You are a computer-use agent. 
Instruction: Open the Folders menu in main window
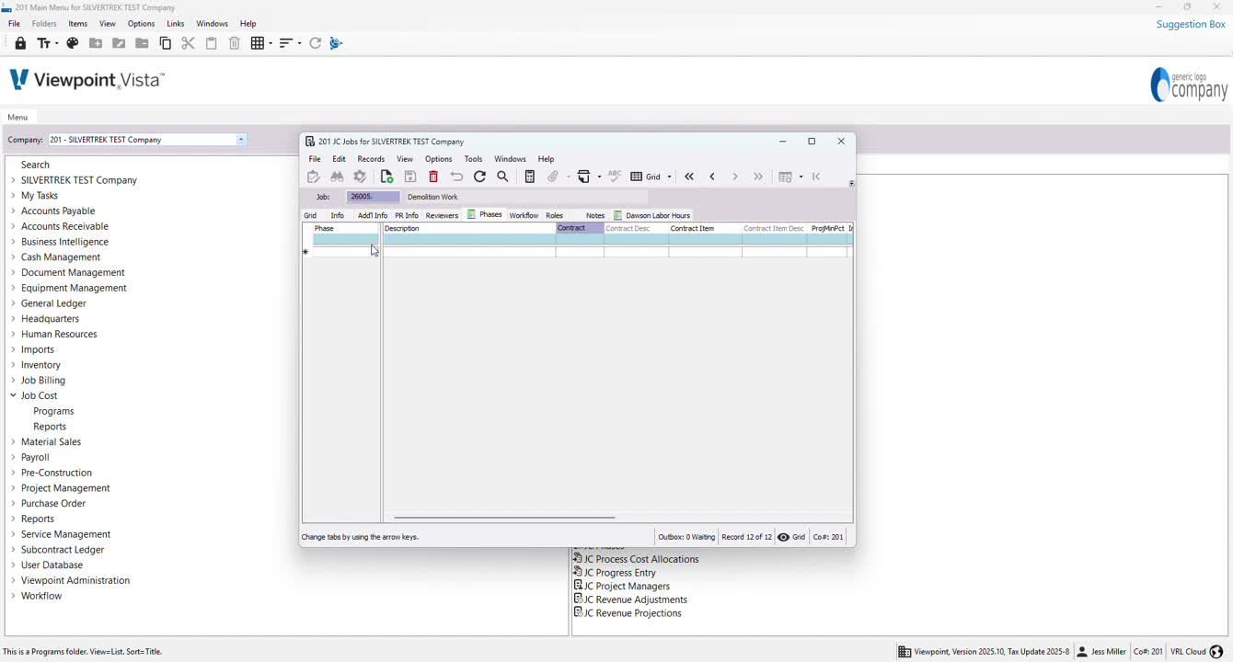[44, 24]
